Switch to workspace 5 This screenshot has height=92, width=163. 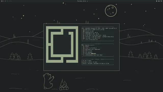pos(11,1)
